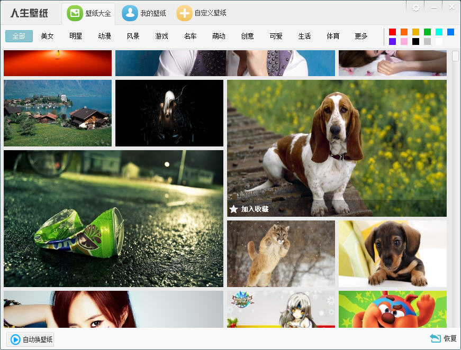
Task: Filter by white color swatch
Action: [439, 41]
